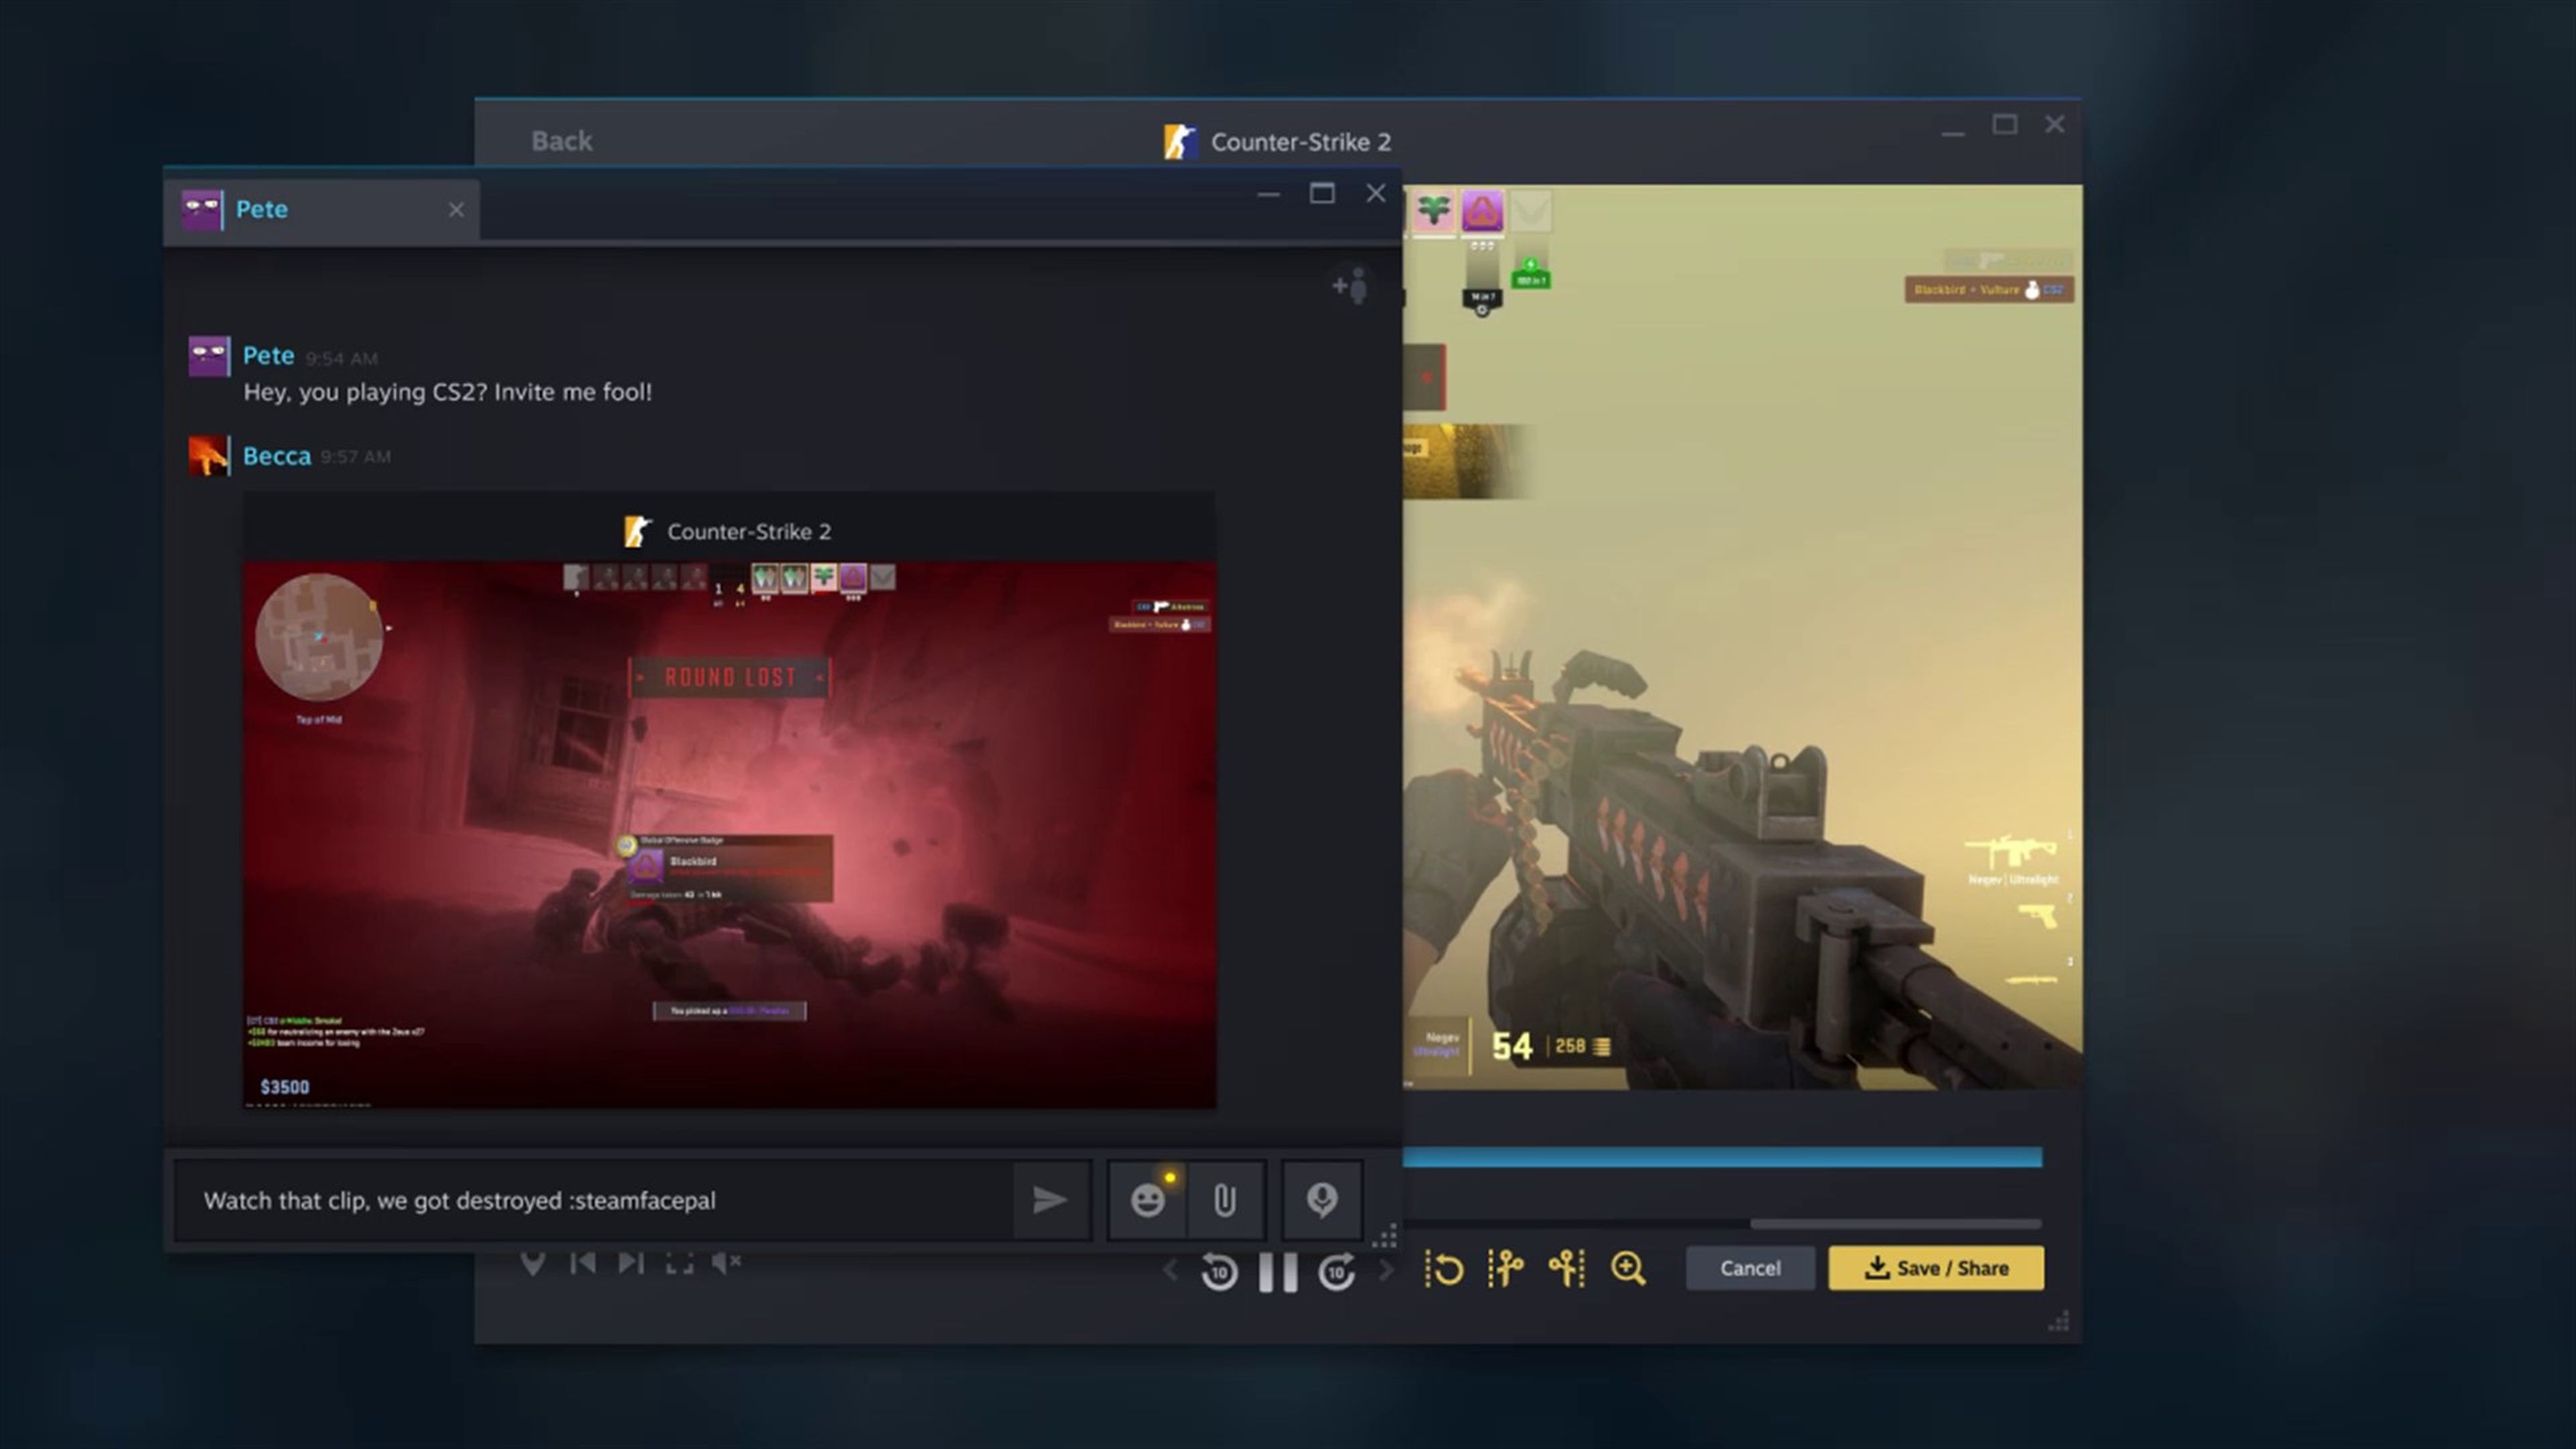Cancel the clip editing
Screen dimensions: 2576x1449
coord(1750,1267)
